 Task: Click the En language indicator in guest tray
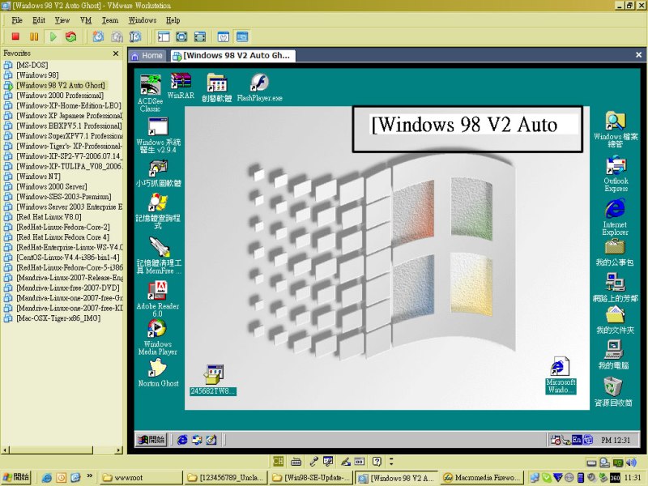(x=577, y=440)
